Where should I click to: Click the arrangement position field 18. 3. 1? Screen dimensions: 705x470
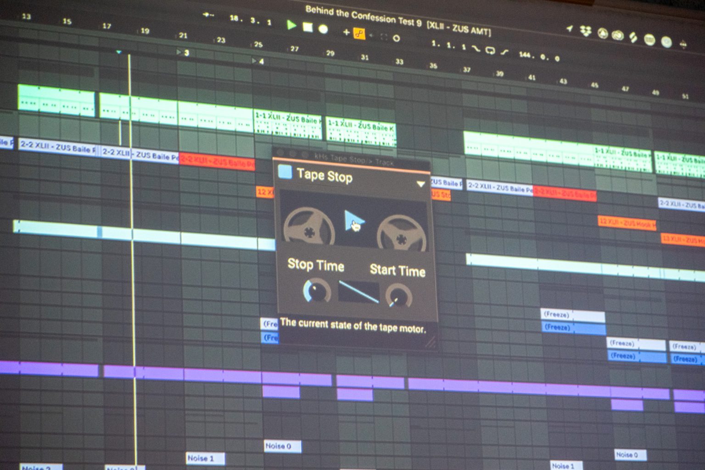point(251,20)
